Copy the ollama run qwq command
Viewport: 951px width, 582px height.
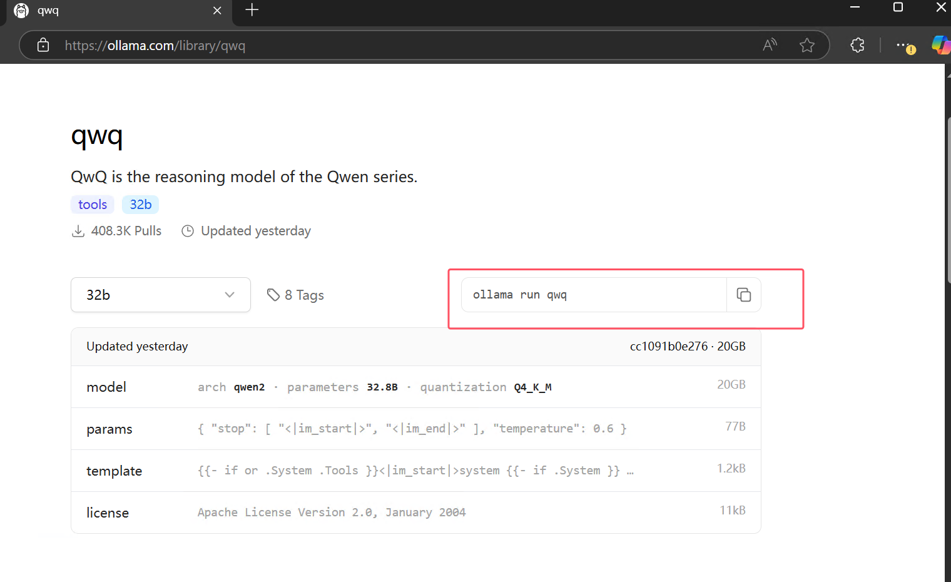click(x=744, y=295)
